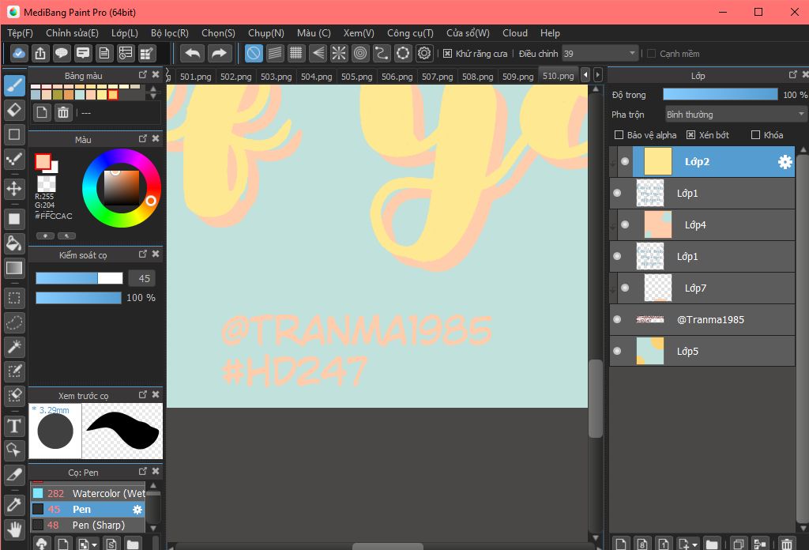Adjust Độ trong opacity slider

tap(721, 94)
